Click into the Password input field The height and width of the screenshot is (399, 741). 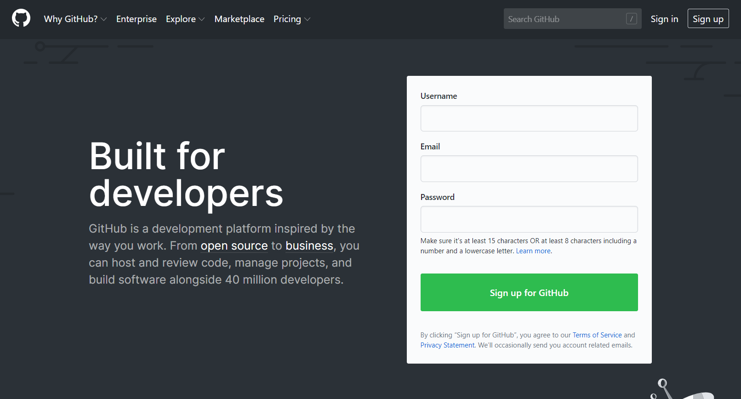529,219
